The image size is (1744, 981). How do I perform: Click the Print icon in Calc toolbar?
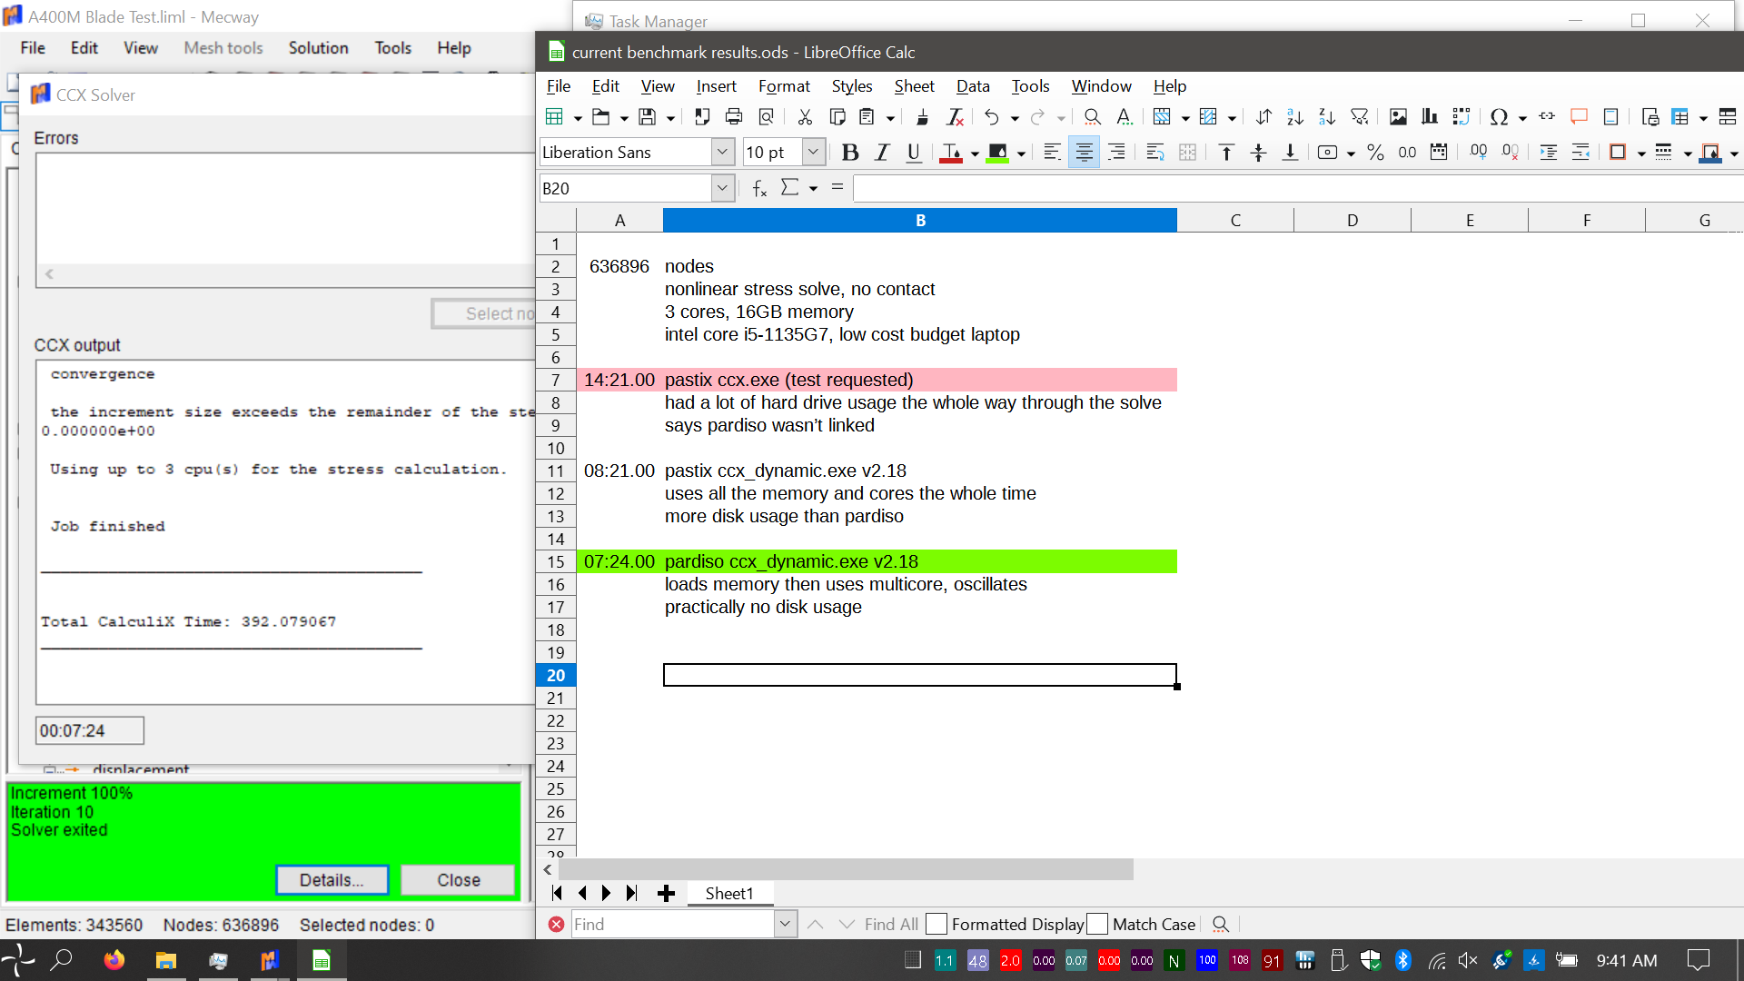[x=734, y=116]
